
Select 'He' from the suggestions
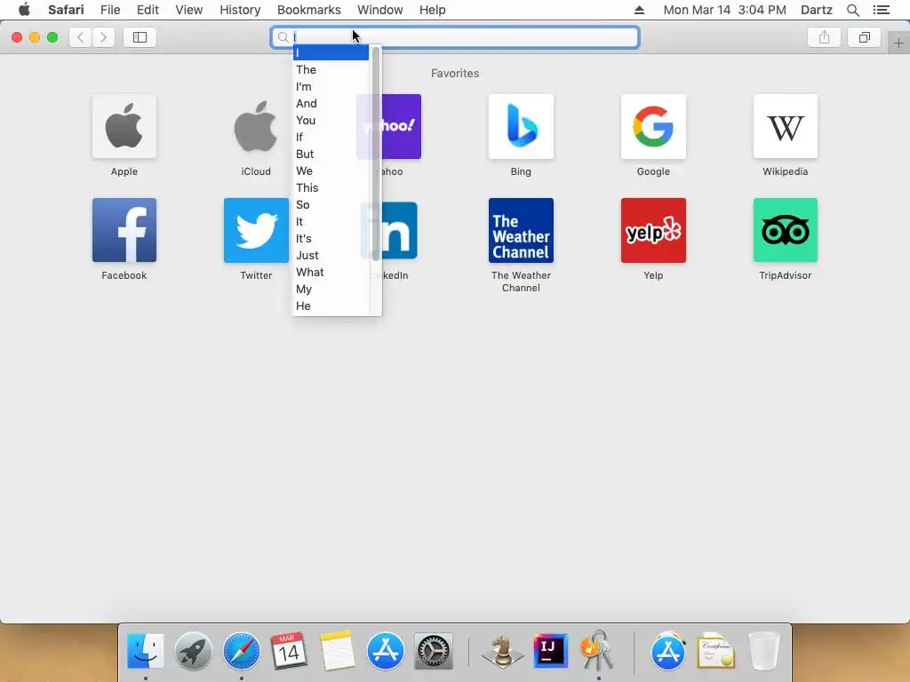331,305
